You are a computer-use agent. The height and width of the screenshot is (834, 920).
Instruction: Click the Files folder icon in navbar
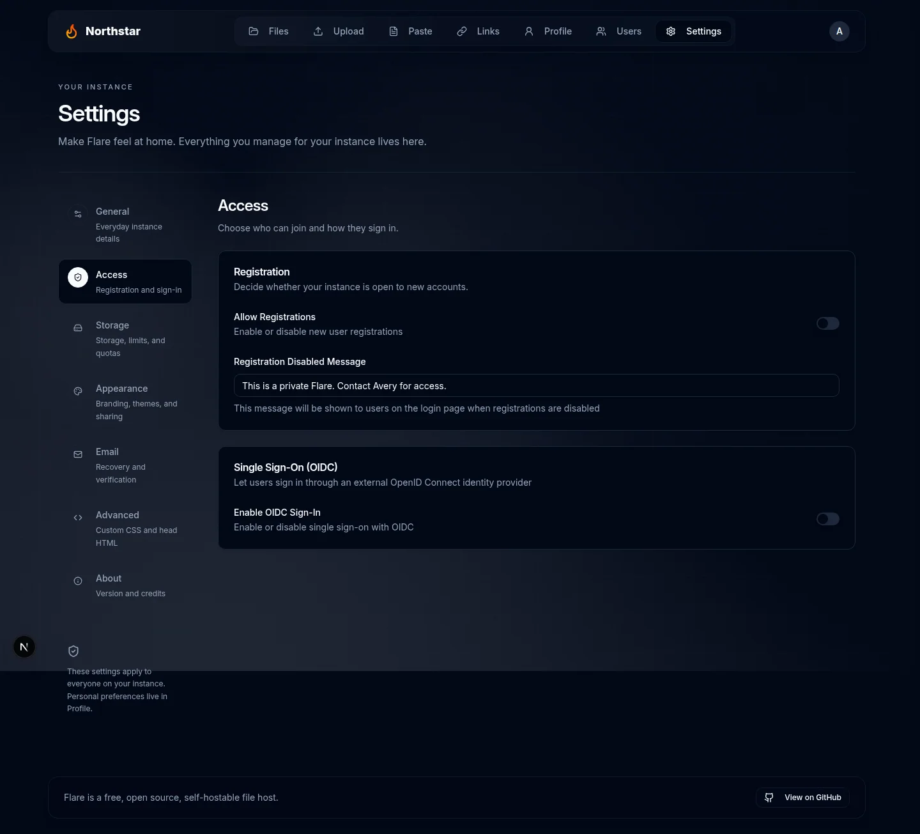click(x=254, y=31)
